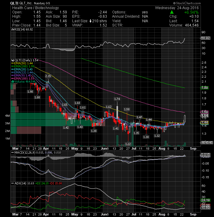
Task: Click the ADX(14) 10.69 legend text
Action: [24, 183]
